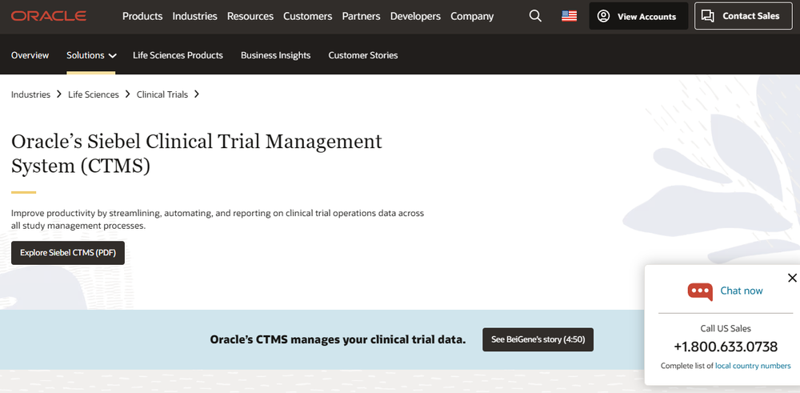Open View Accounts button
The image size is (800, 393).
click(x=638, y=16)
